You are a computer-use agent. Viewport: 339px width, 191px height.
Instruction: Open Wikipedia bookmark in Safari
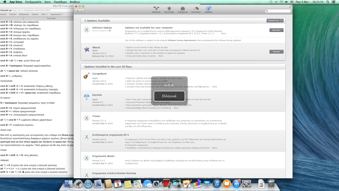[x=24, y=14]
